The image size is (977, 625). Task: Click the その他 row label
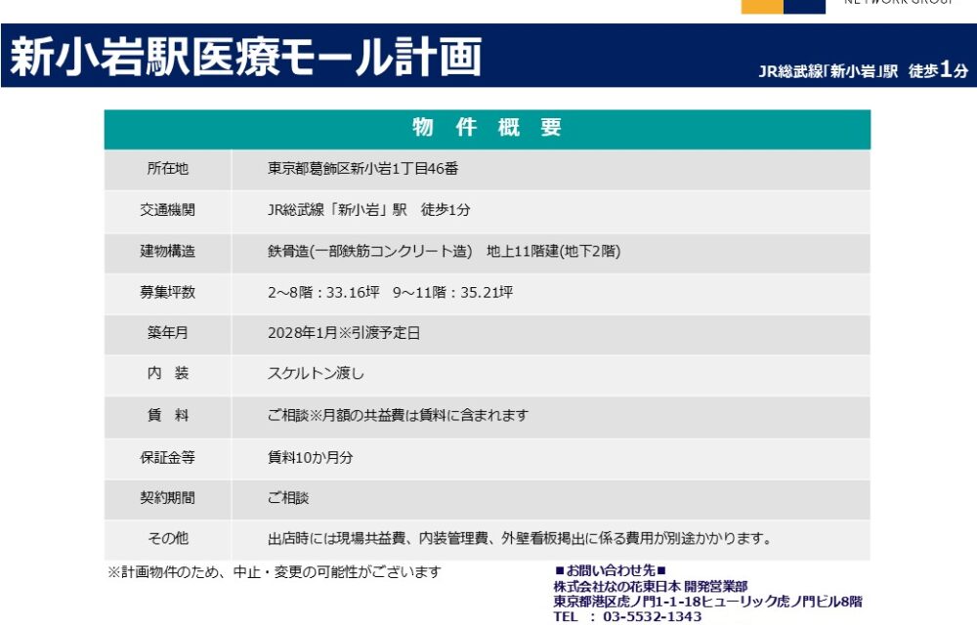coord(167,539)
